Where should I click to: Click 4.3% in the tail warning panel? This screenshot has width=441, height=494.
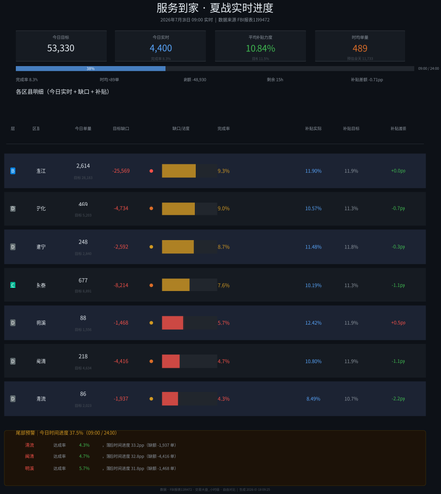(x=84, y=445)
